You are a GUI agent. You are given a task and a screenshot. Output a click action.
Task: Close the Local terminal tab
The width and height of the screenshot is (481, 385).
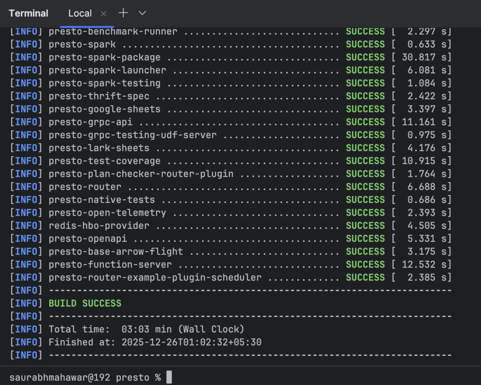[x=104, y=13]
